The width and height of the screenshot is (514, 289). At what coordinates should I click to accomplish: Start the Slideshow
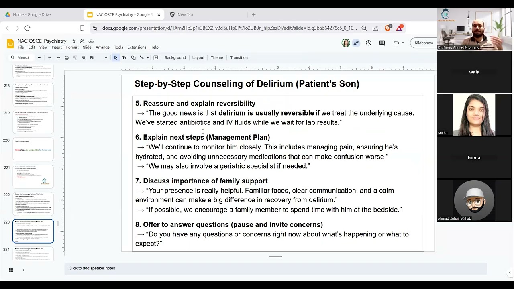(x=424, y=43)
